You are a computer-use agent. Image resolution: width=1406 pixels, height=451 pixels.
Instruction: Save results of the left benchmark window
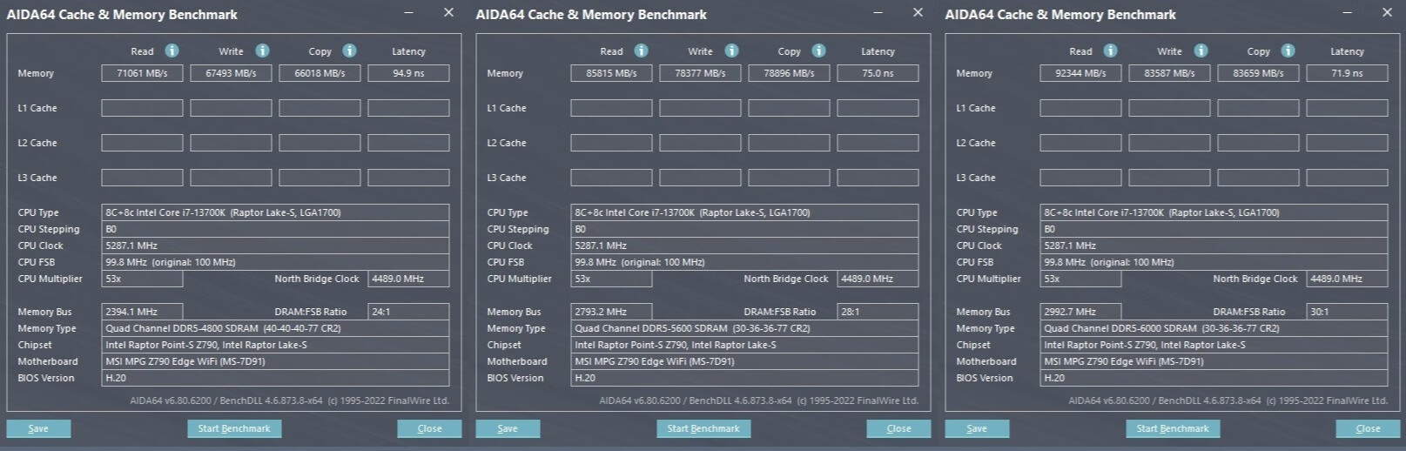pyautogui.click(x=38, y=428)
